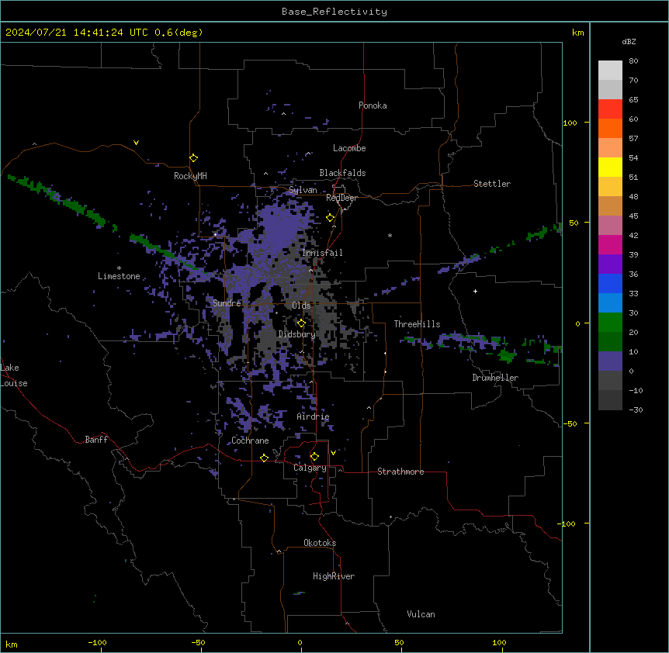This screenshot has width=669, height=653.
Task: Pick the blue 33–36 dBZ legend swatch
Action: click(x=610, y=283)
